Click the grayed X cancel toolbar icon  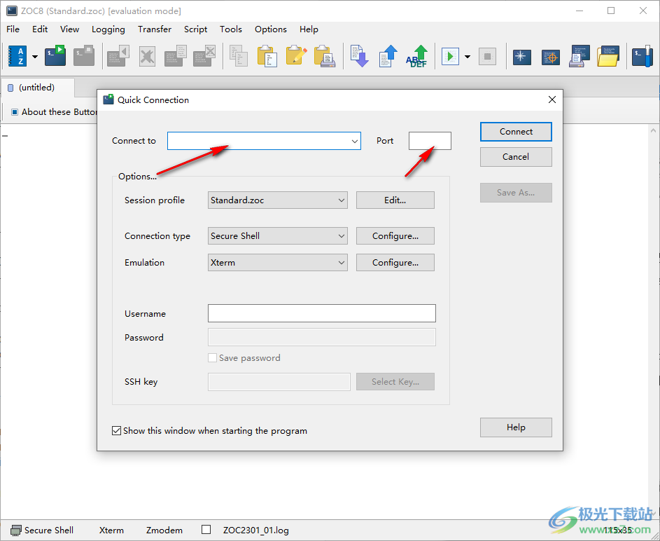(x=147, y=56)
